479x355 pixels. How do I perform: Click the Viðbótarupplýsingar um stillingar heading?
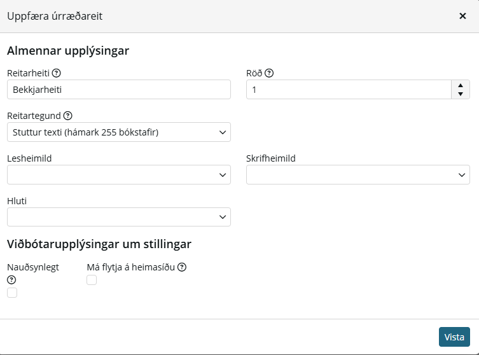pyautogui.click(x=99, y=244)
